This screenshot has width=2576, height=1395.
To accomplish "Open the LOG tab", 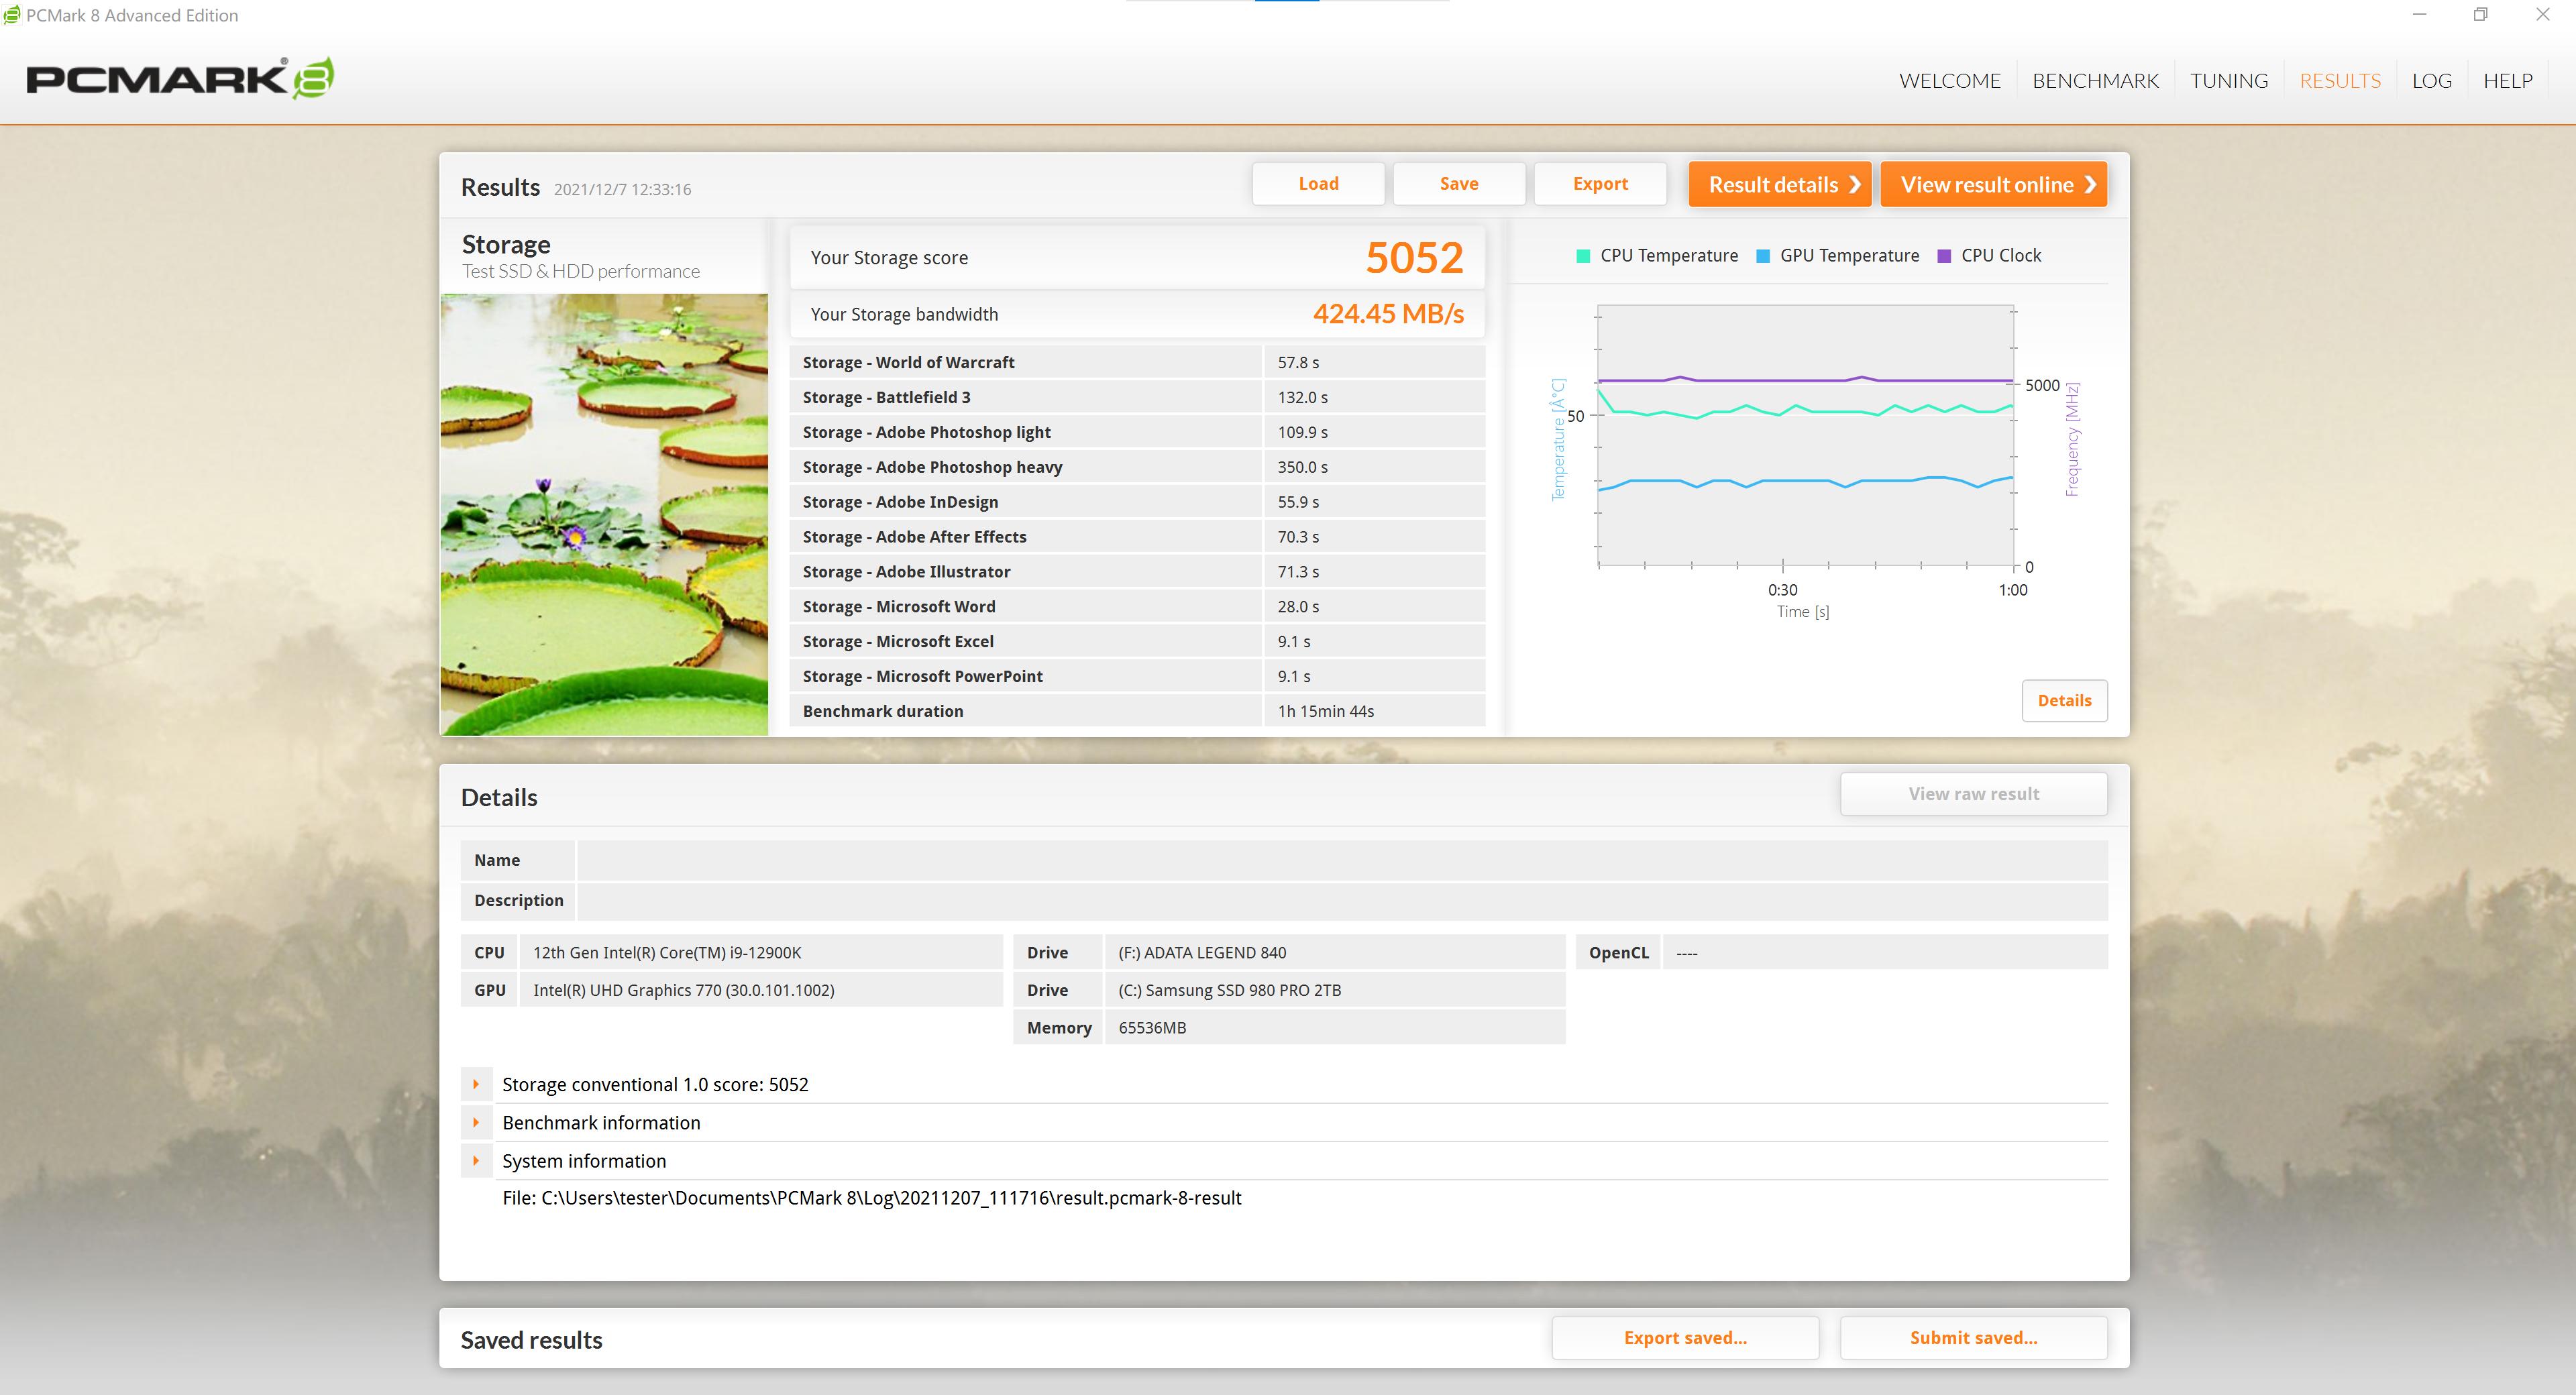I will click(2431, 81).
